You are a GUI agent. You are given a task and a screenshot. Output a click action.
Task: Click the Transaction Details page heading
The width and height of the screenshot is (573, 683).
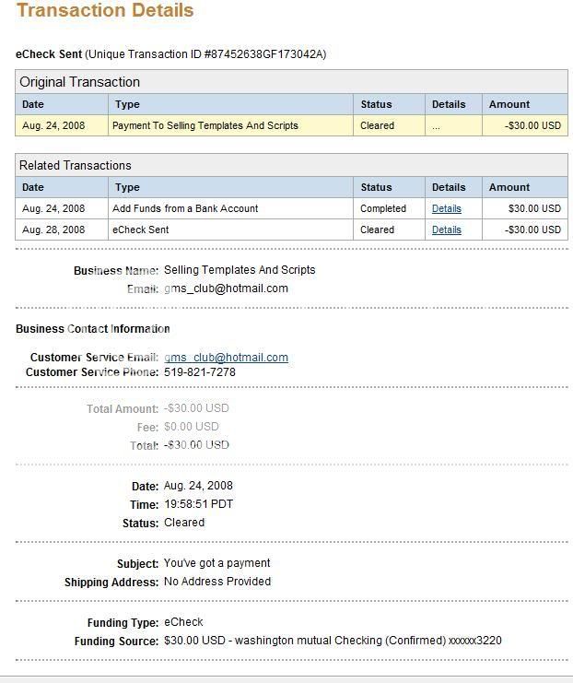[x=105, y=11]
